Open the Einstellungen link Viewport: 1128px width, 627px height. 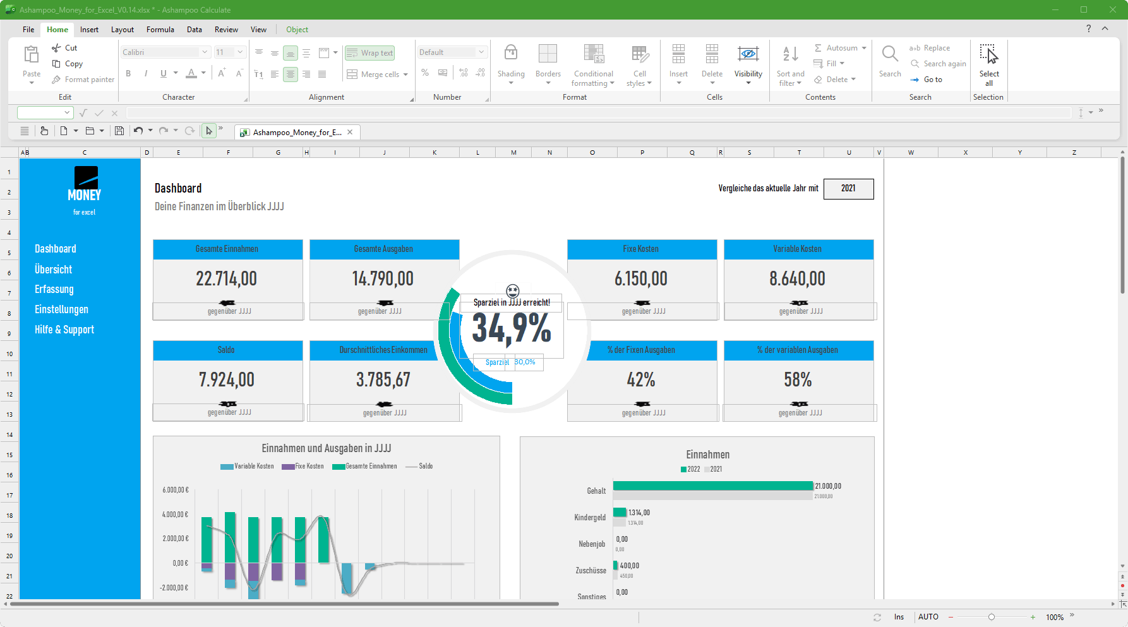coord(61,309)
